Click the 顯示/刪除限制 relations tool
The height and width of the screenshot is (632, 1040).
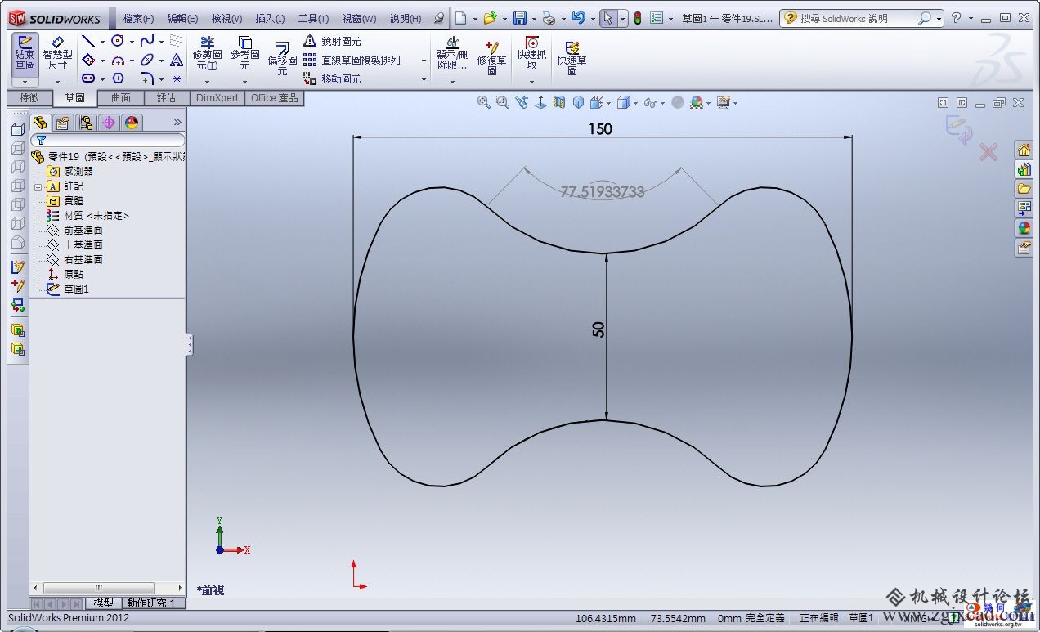451,53
